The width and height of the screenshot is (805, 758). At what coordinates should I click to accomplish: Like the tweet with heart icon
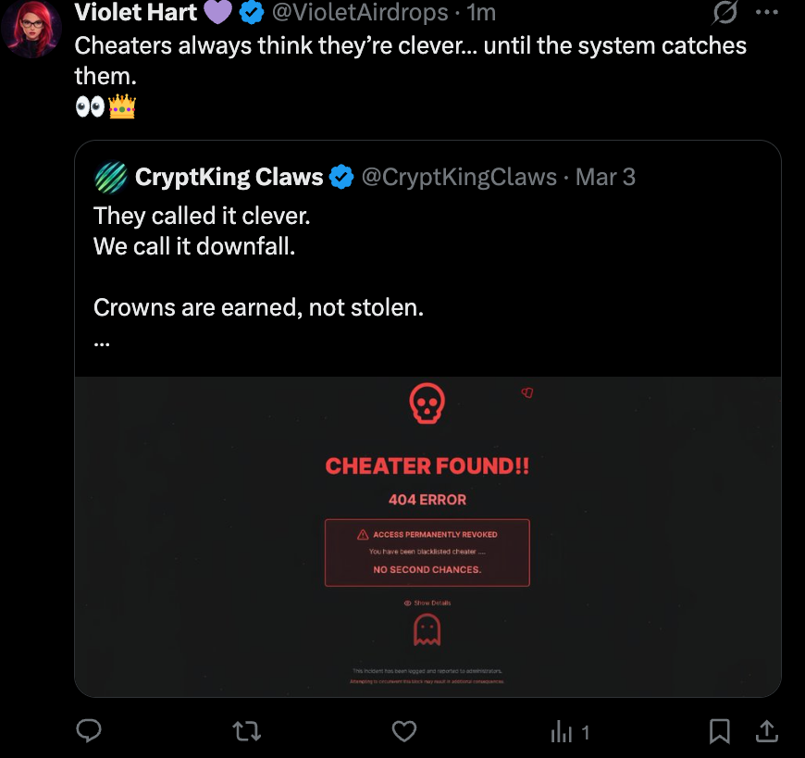[404, 731]
